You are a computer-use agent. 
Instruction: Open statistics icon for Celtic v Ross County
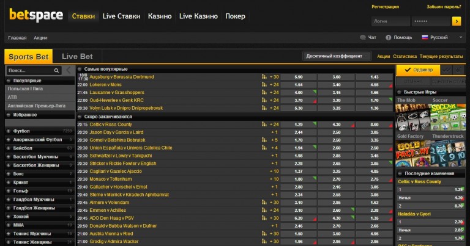click(264, 125)
